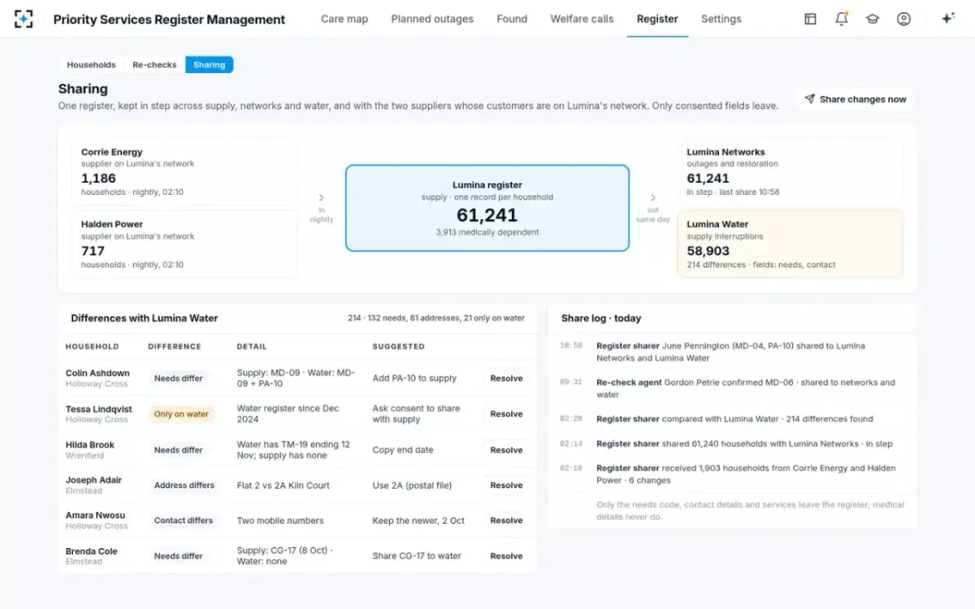
Task: Click Suggested column header
Action: [x=399, y=347]
